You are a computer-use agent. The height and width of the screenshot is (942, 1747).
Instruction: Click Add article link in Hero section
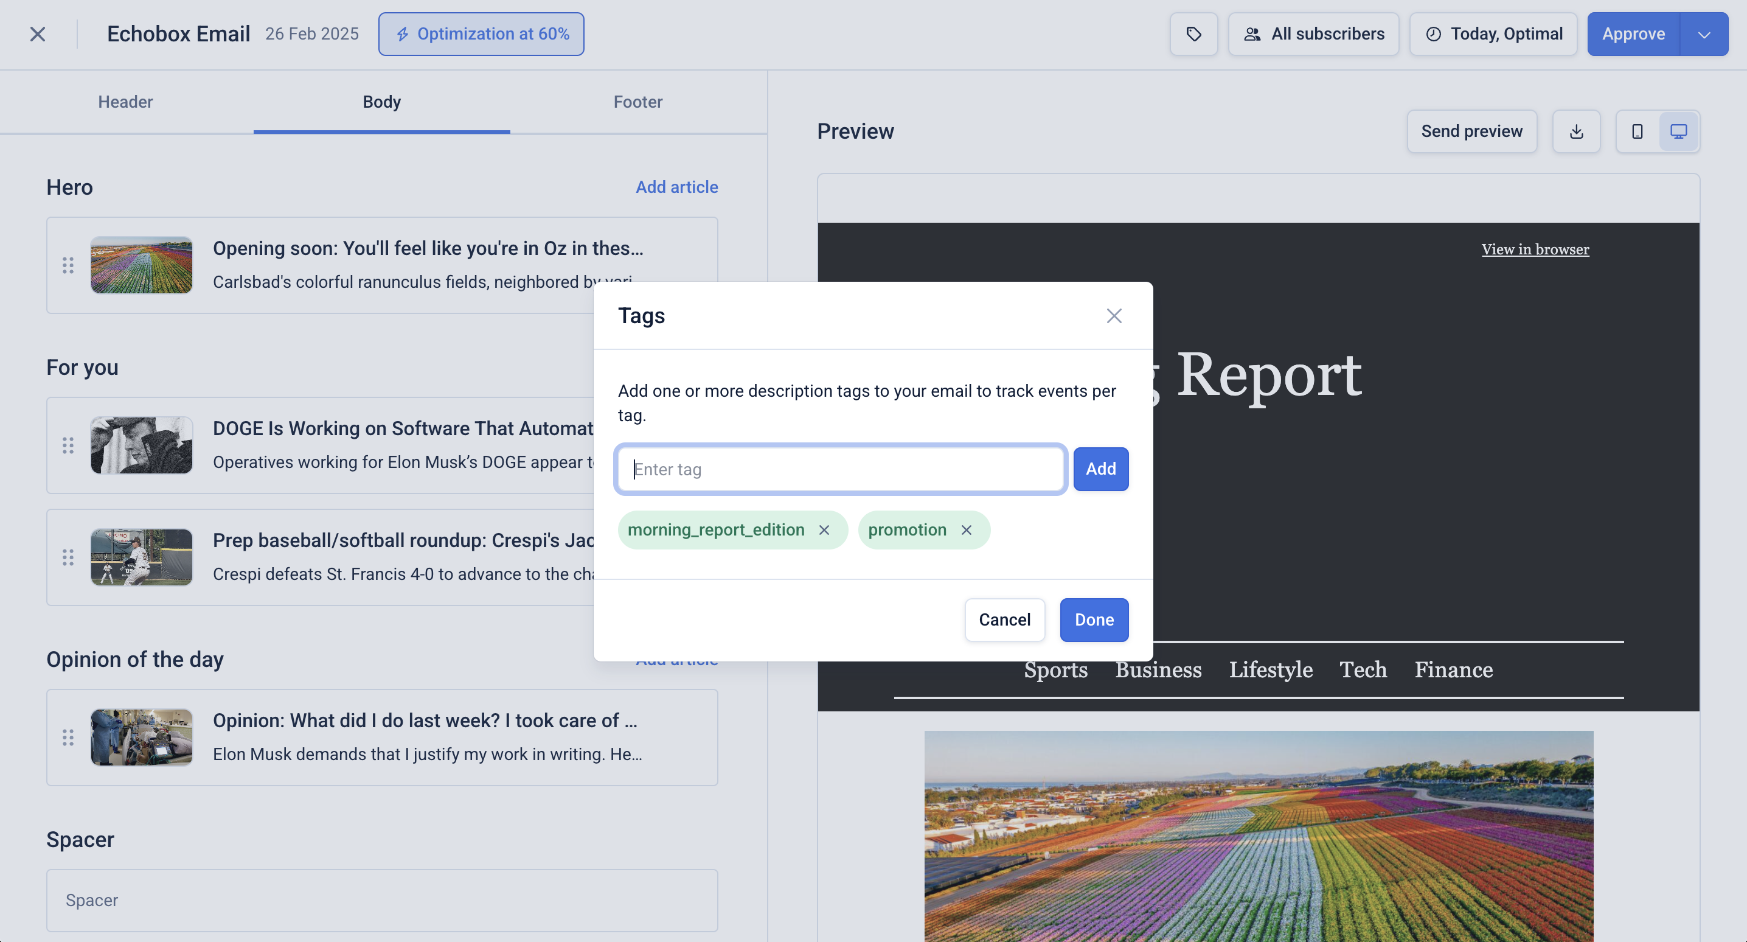(676, 187)
